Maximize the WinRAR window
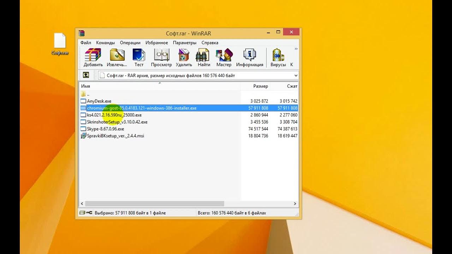 [278, 32]
